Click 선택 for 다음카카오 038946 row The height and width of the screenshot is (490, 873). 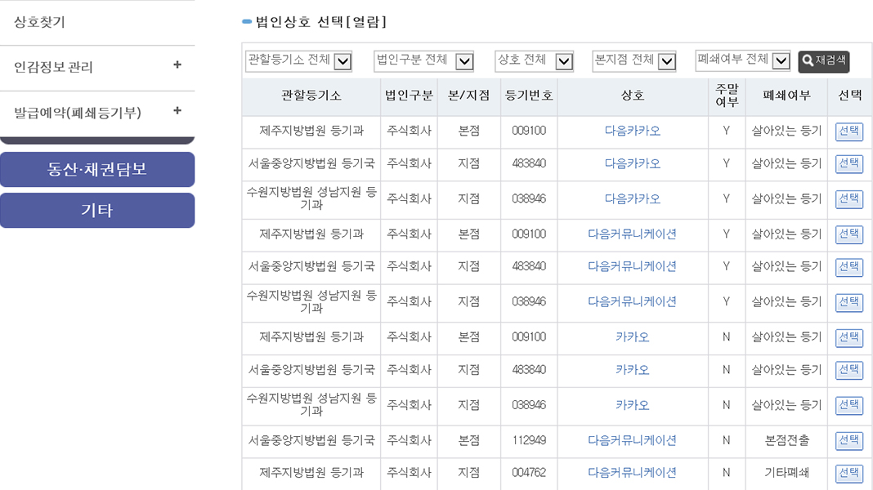click(x=849, y=199)
